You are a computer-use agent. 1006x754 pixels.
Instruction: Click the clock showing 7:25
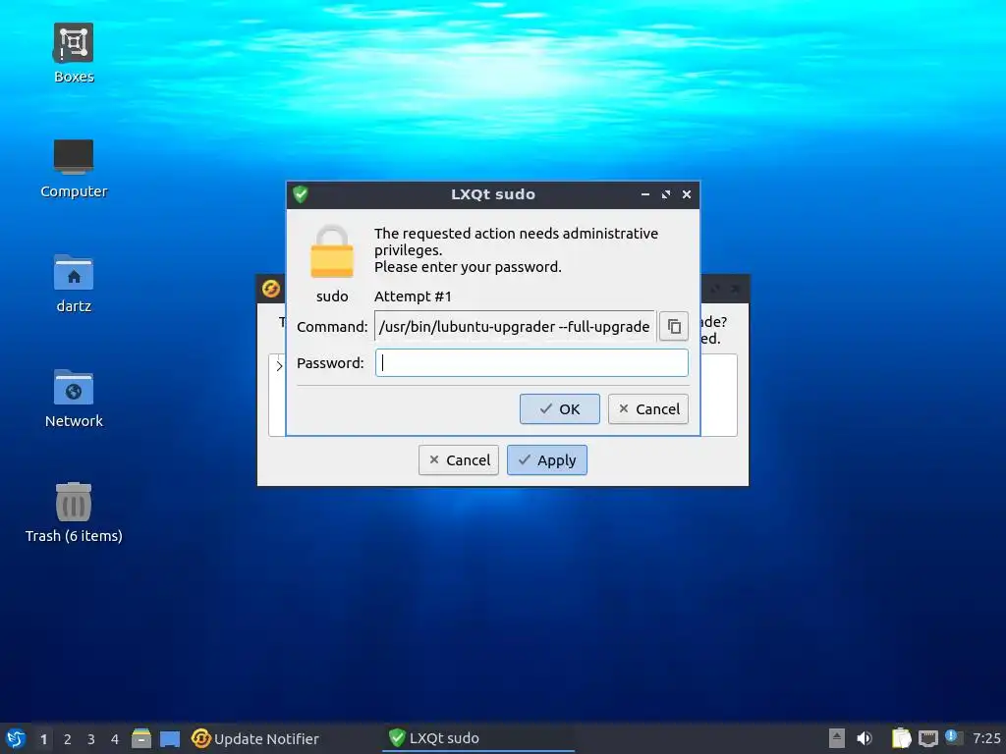coord(986,738)
